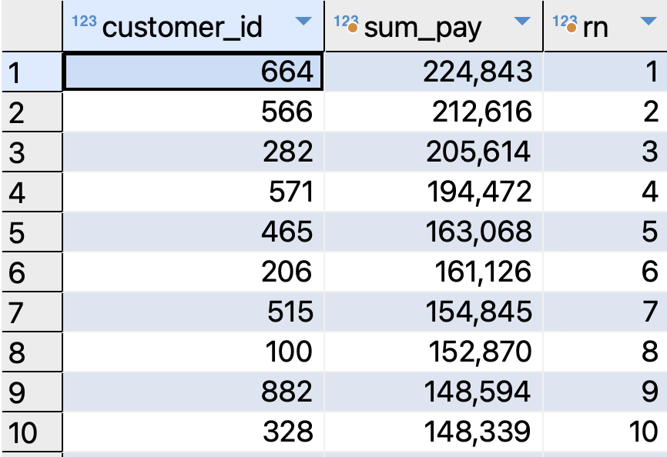Click sum_pay value 212,616
Viewport: 667px width, 457px height.
click(x=482, y=112)
